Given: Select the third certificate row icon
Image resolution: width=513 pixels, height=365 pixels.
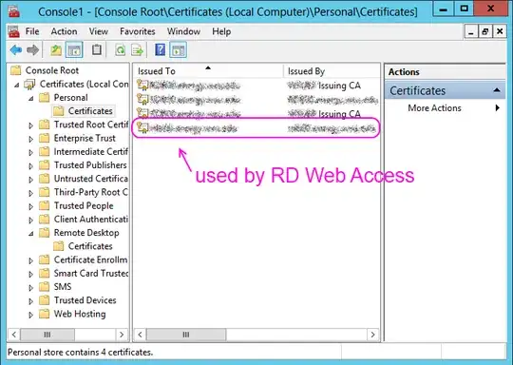Looking at the screenshot, I should click(142, 113).
